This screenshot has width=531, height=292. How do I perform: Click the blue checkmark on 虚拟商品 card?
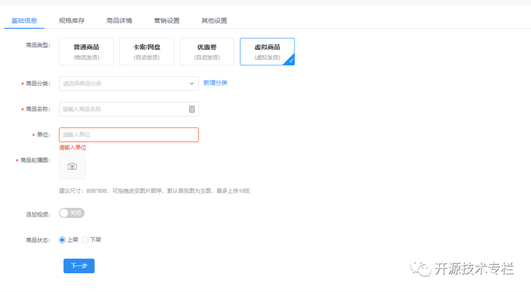pyautogui.click(x=291, y=61)
